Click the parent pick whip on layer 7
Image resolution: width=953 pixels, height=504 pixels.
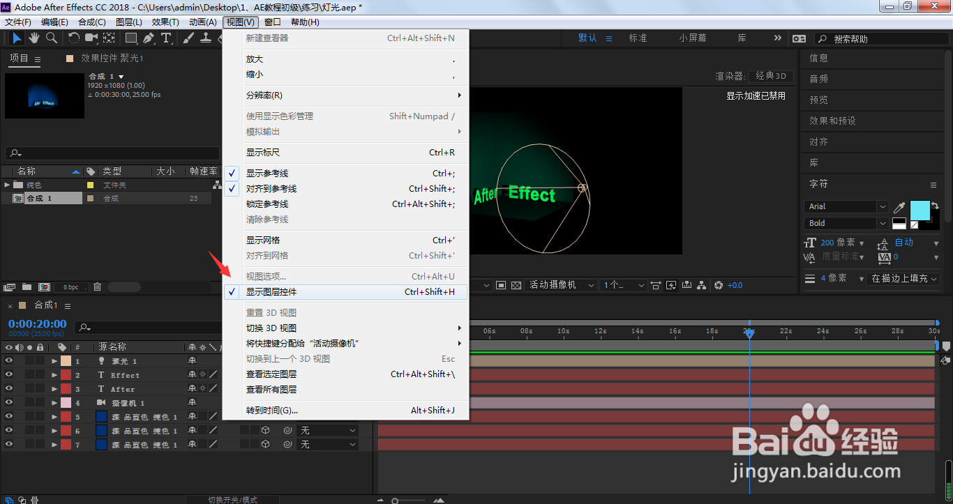[x=287, y=444]
